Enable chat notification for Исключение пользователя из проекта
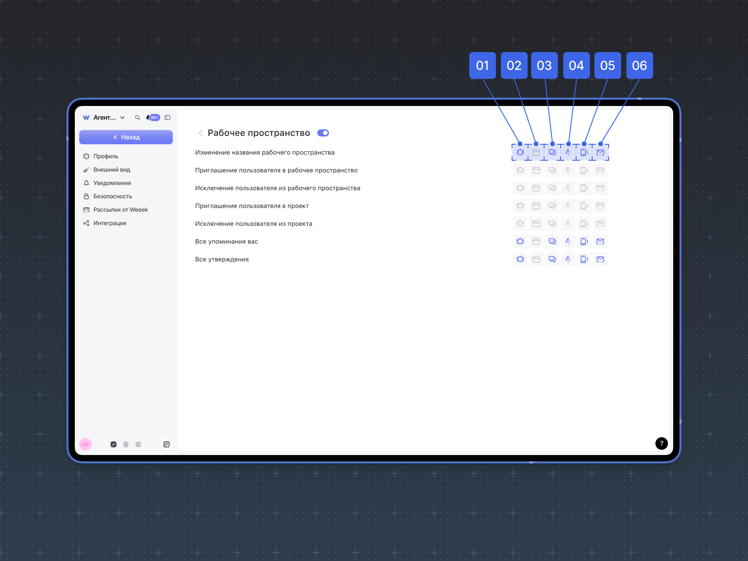Image resolution: width=748 pixels, height=561 pixels. click(x=552, y=224)
